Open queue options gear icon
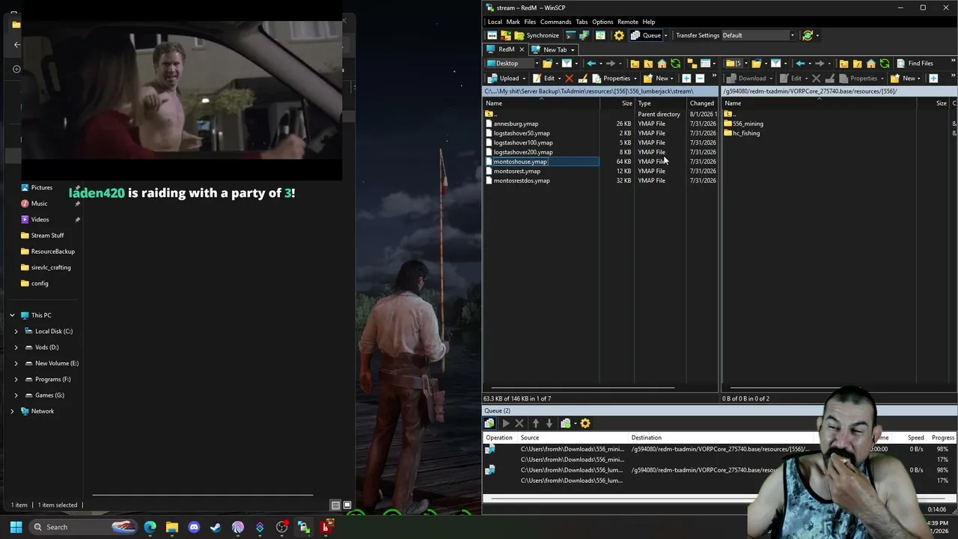This screenshot has width=958, height=539. pos(585,424)
